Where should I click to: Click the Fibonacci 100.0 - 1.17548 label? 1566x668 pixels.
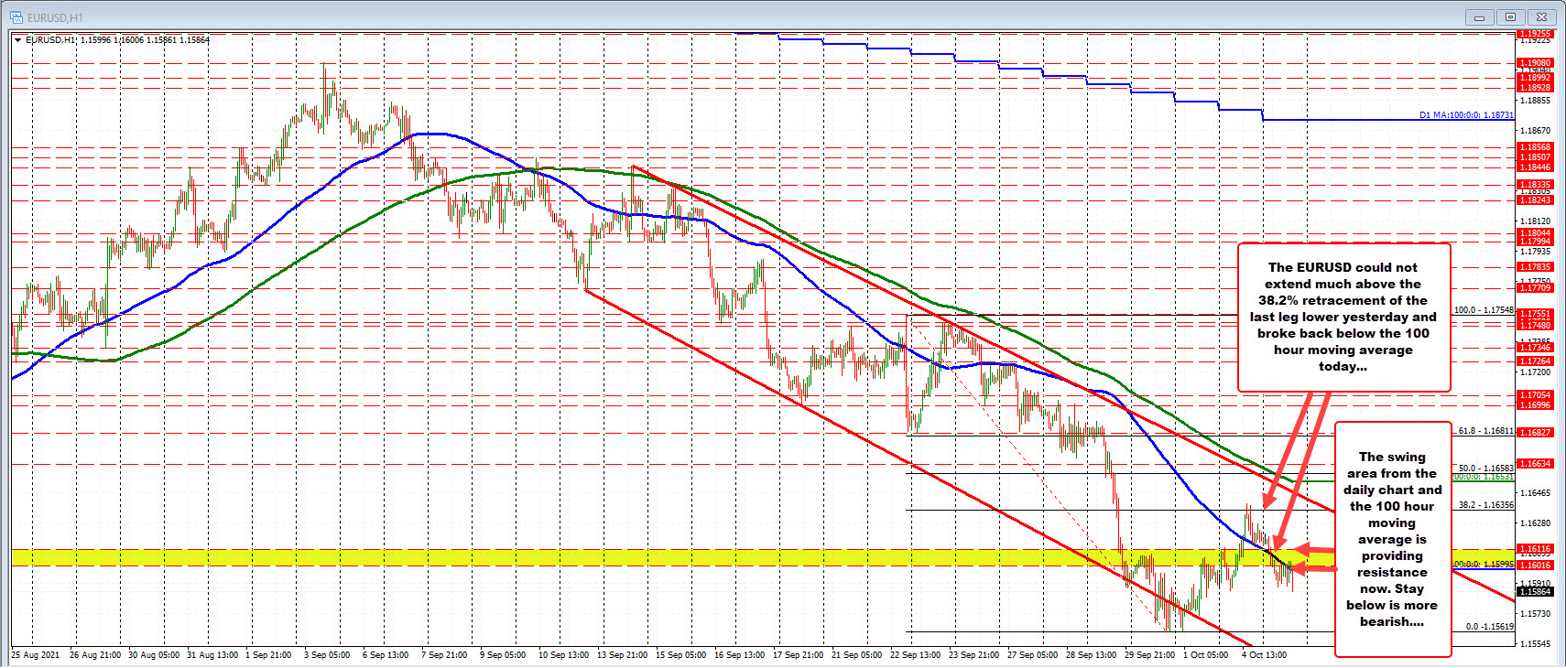click(x=1484, y=310)
